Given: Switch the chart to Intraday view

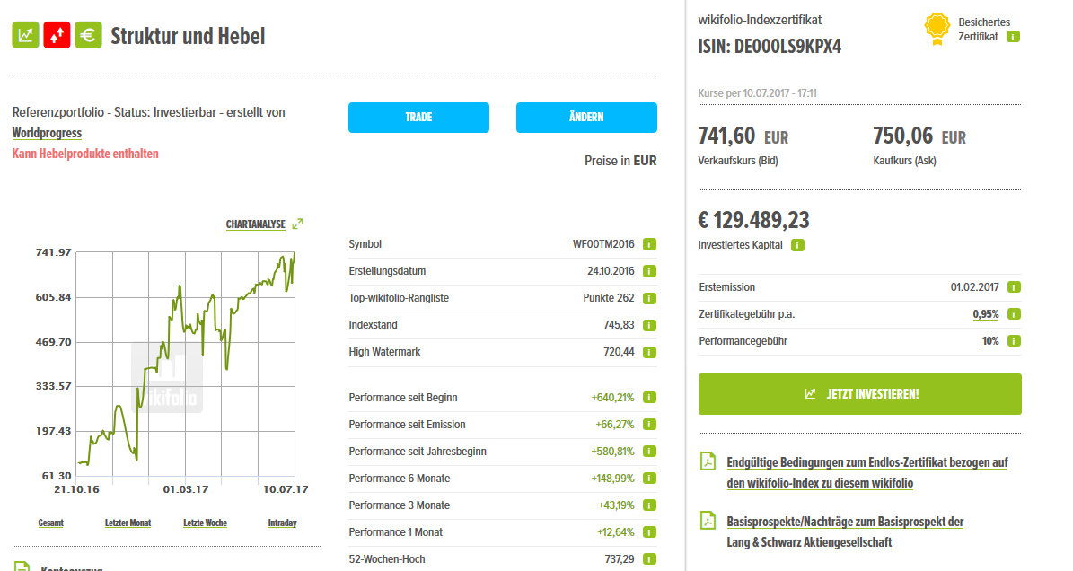Looking at the screenshot, I should pos(282,522).
